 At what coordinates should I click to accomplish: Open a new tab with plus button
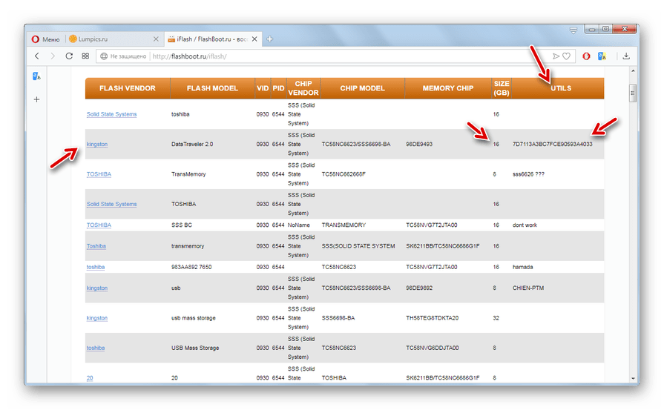point(270,39)
